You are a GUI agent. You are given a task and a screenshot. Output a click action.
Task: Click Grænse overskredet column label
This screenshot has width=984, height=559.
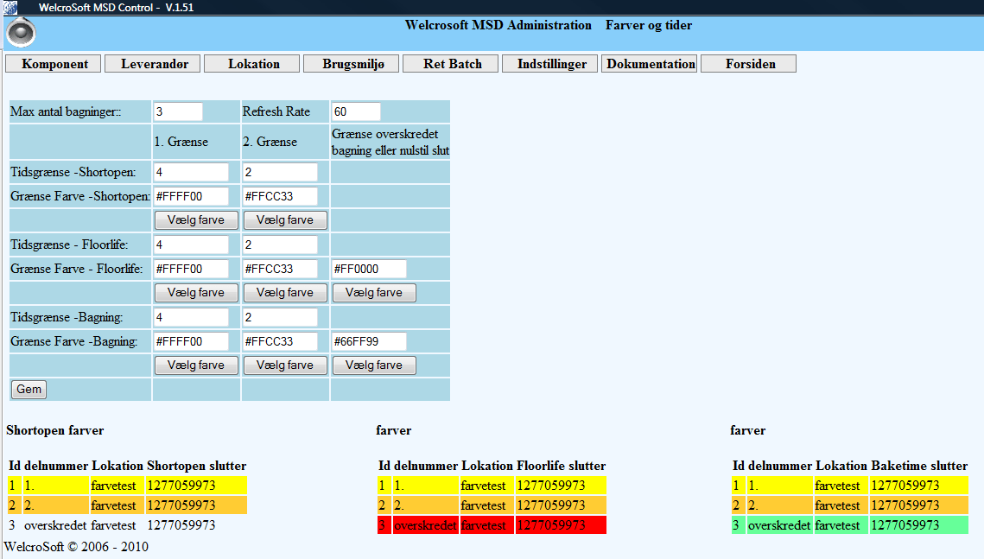point(390,142)
